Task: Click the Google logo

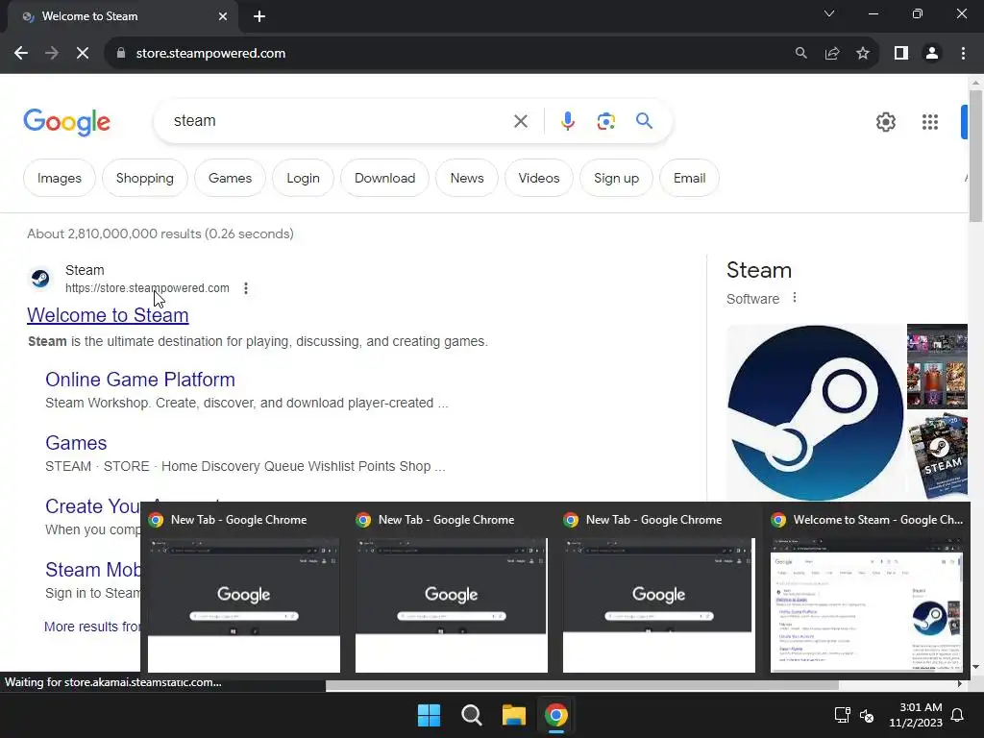Action: [x=66, y=122]
